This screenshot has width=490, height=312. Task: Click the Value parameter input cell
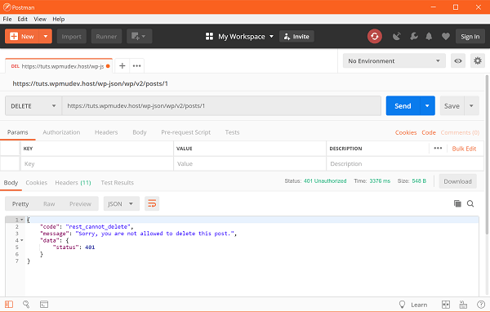pyautogui.click(x=250, y=163)
